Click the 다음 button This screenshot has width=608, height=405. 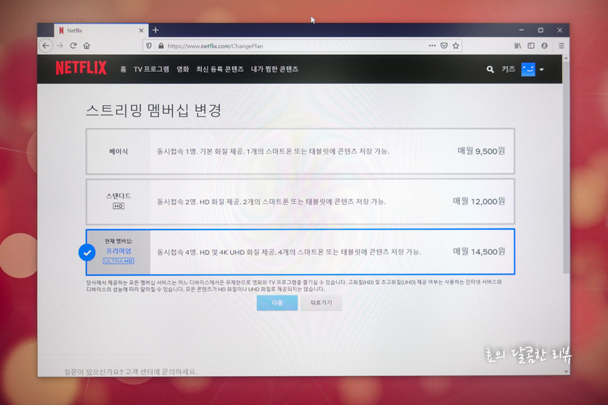(277, 302)
